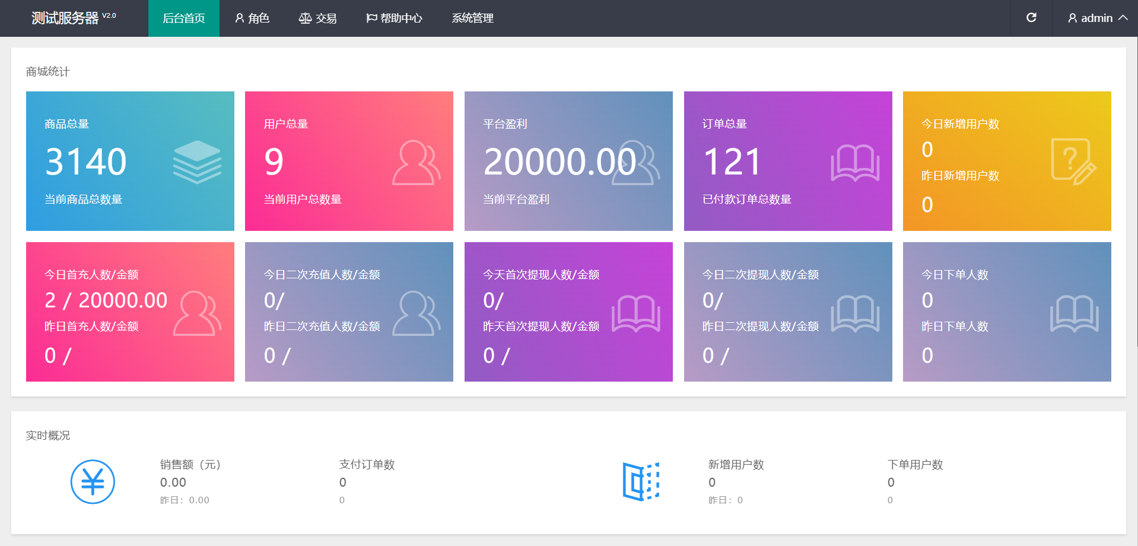Click the 昨日: 0.00 sales text
Screen dimensions: 1138x546
coord(185,500)
